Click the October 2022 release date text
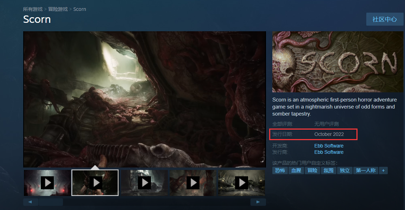The height and width of the screenshot is (210, 405). 329,134
